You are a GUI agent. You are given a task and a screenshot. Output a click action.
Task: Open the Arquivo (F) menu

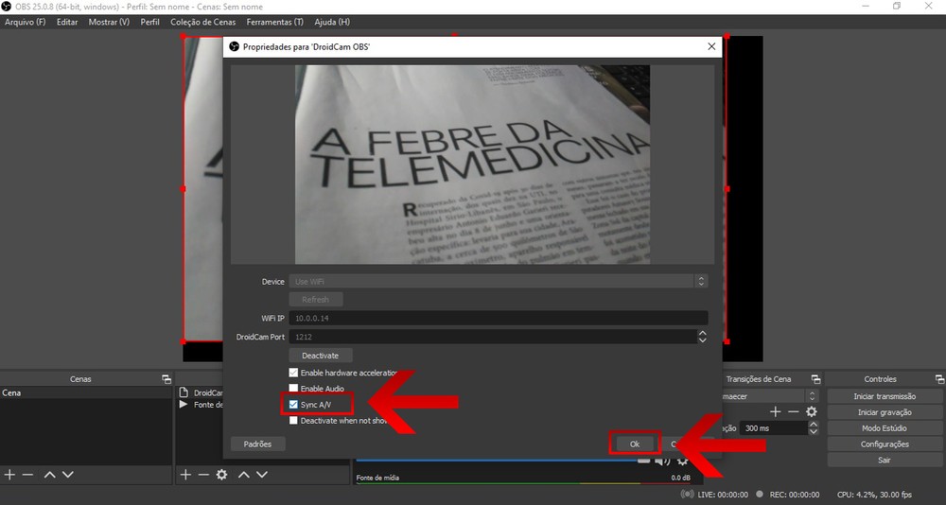tap(26, 22)
